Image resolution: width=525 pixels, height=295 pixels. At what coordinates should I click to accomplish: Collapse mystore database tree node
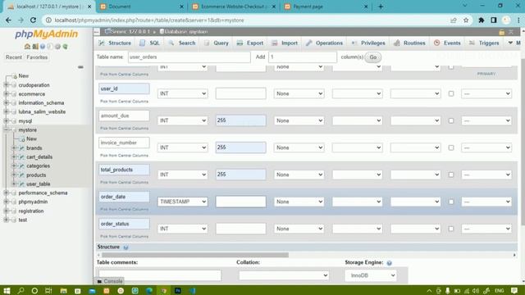7,129
